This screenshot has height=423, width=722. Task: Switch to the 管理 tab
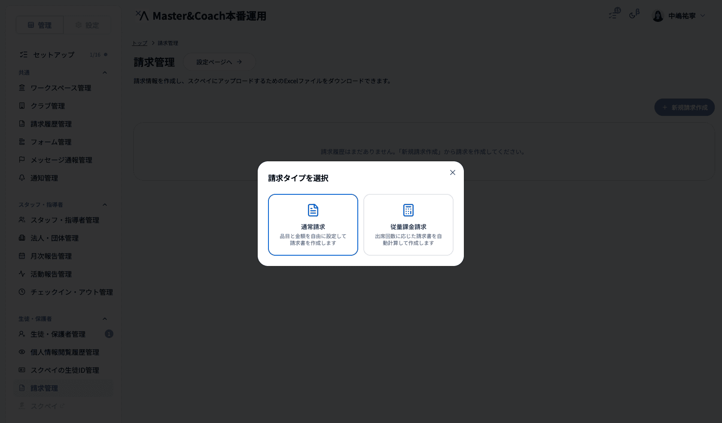coord(40,25)
